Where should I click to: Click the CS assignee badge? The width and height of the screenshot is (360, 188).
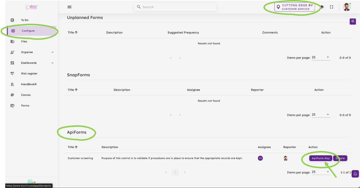click(260, 158)
